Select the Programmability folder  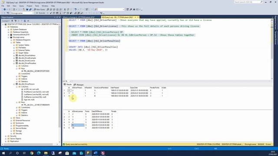coord(22,126)
